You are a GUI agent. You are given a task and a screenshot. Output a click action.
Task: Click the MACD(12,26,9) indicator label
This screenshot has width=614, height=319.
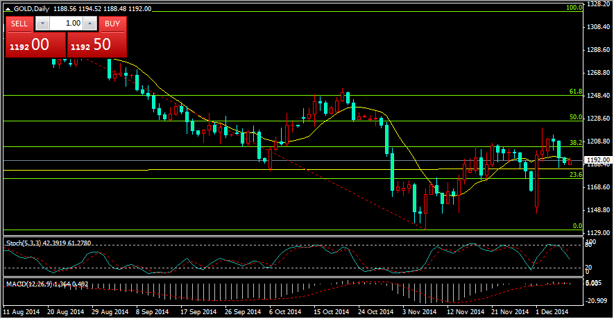(x=29, y=283)
